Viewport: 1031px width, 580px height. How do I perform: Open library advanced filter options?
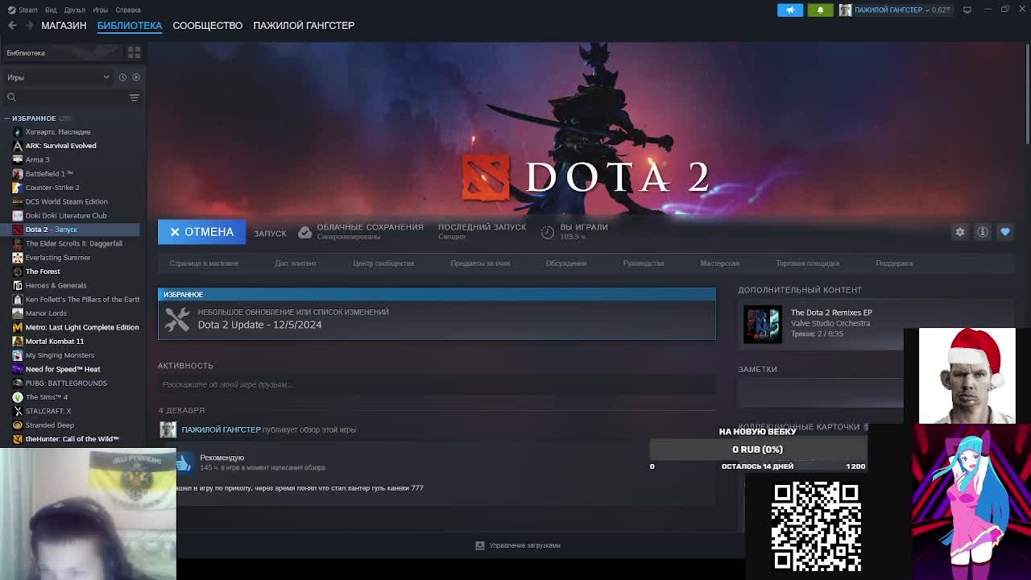[x=134, y=97]
